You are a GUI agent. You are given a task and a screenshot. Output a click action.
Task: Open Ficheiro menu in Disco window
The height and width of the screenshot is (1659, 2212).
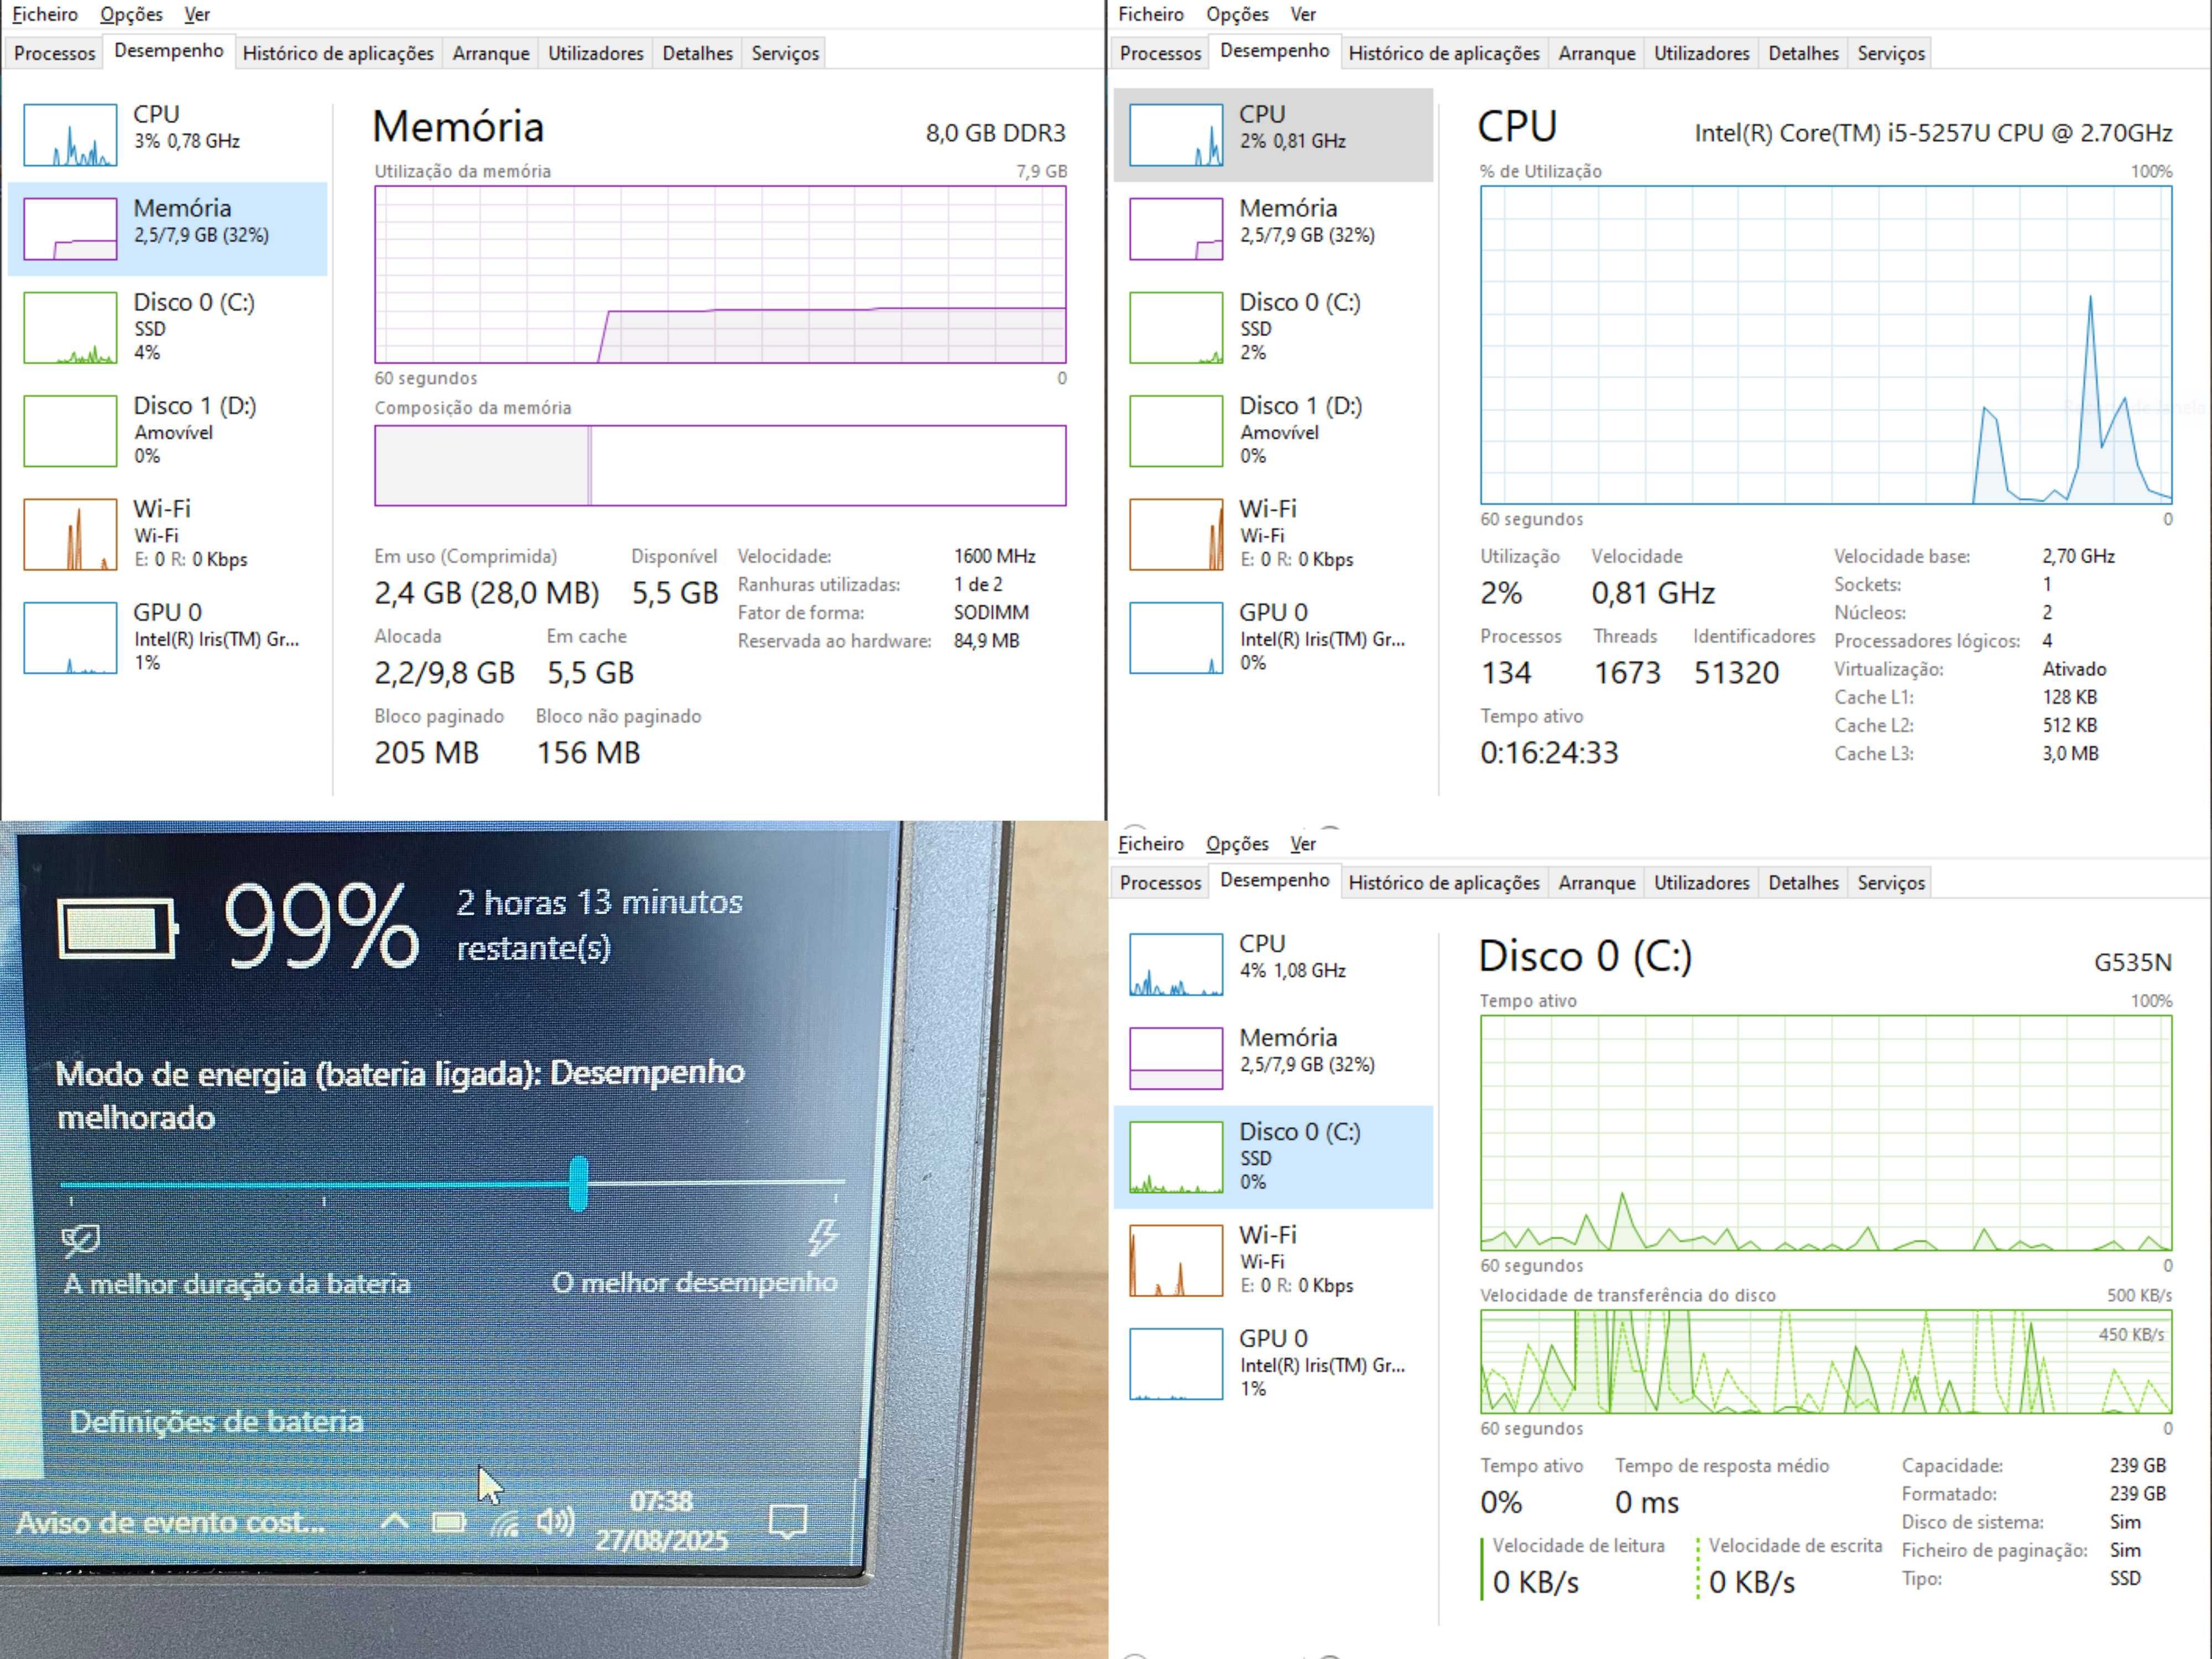pyautogui.click(x=1151, y=844)
